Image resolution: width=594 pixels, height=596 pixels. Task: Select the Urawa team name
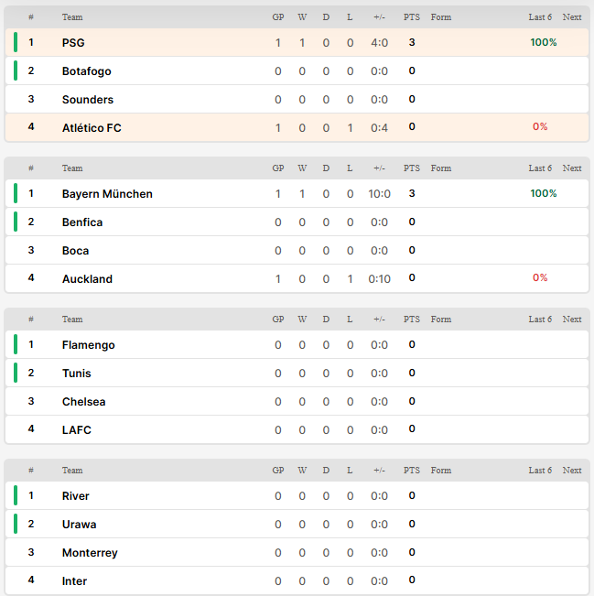80,525
